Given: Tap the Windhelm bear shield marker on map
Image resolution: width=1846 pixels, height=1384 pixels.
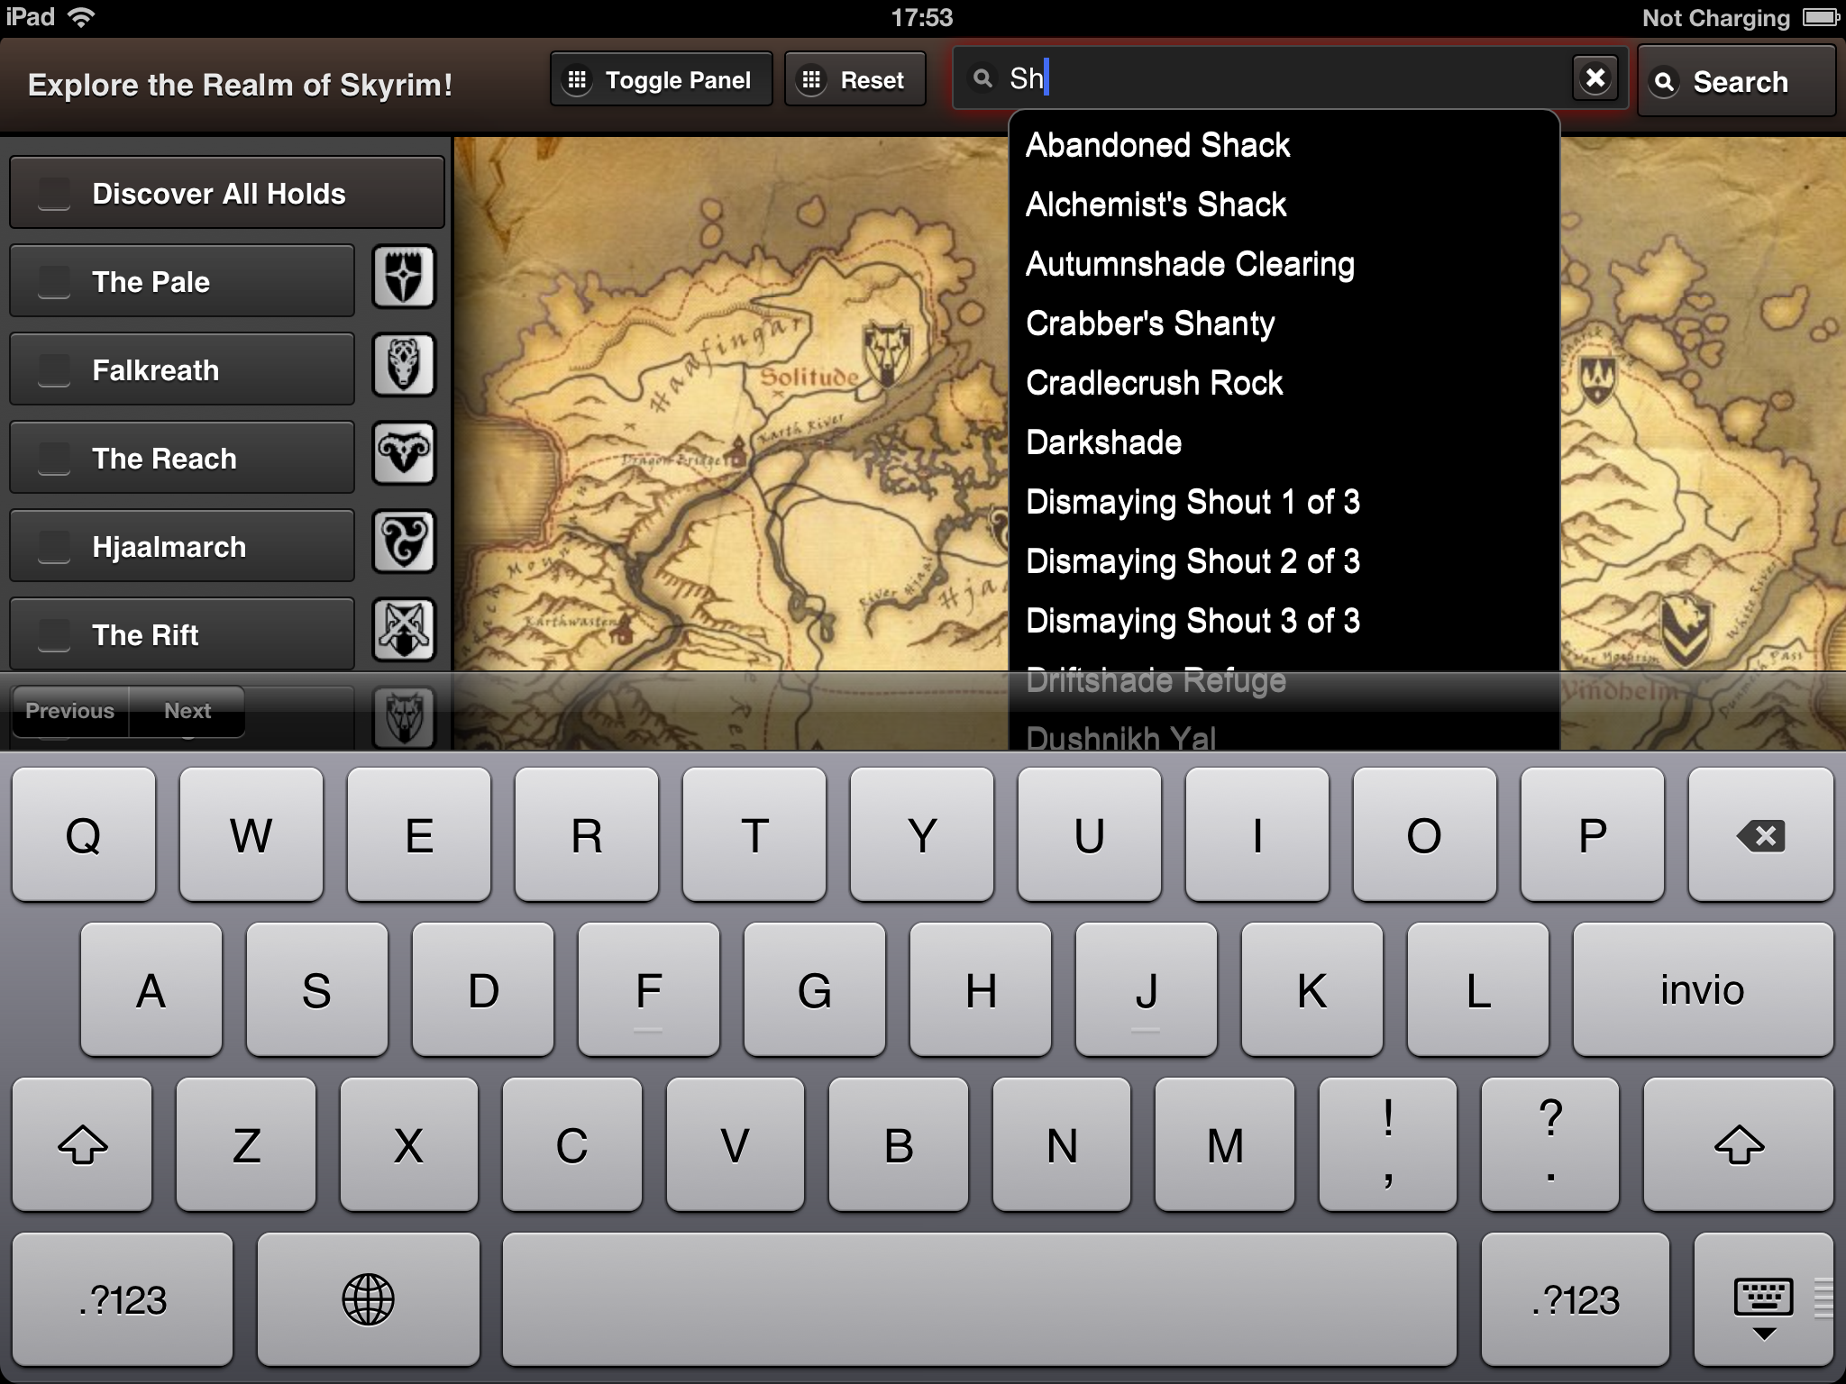Looking at the screenshot, I should (x=1687, y=632).
